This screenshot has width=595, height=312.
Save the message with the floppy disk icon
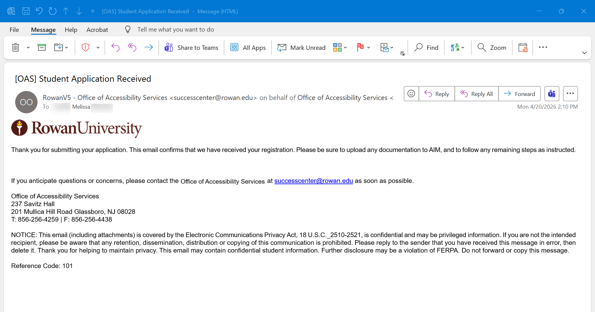click(x=26, y=11)
